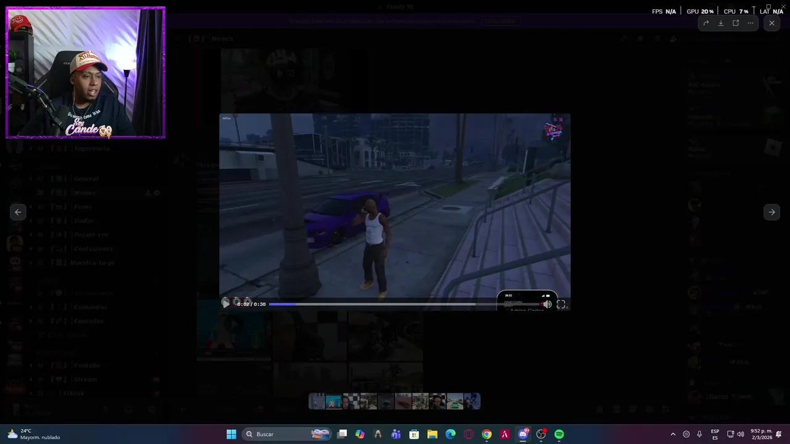The height and width of the screenshot is (444, 790).
Task: Open the notification bell in the tray
Action: coord(779,434)
